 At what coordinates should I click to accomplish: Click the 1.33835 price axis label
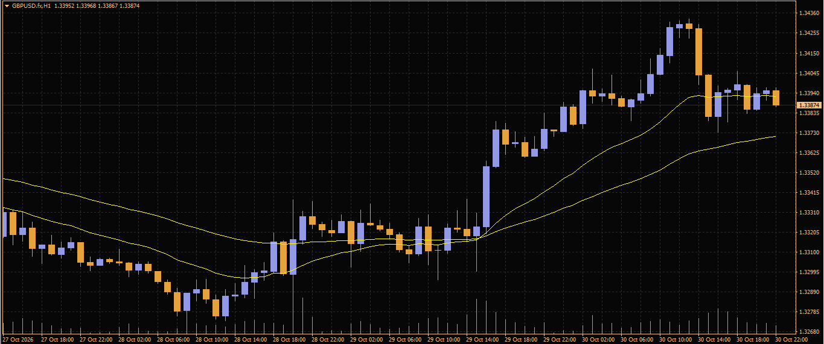[x=809, y=113]
